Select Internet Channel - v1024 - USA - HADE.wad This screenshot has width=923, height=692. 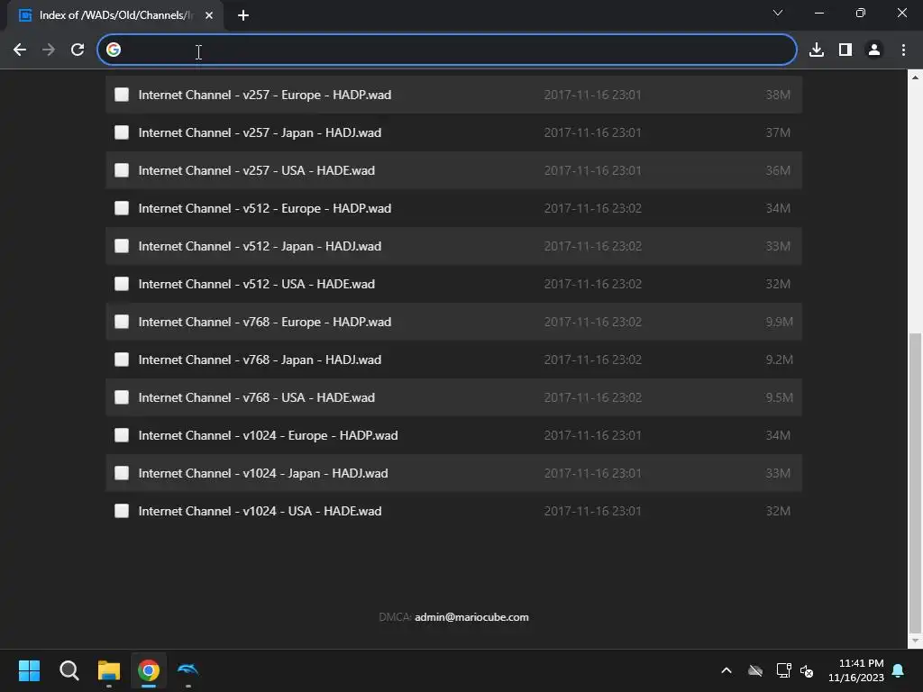[260, 512]
